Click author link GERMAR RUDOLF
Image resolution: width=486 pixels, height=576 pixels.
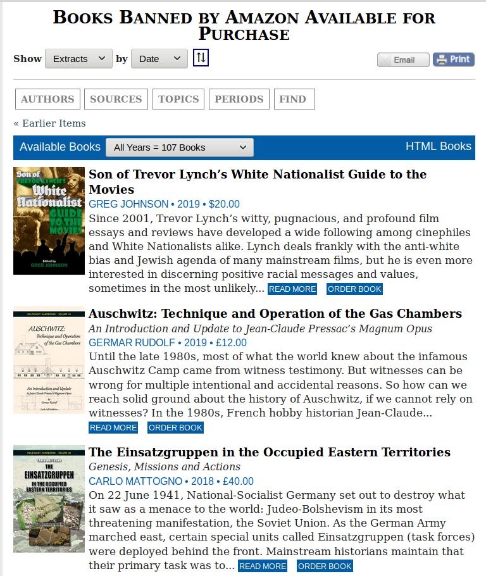(132, 342)
